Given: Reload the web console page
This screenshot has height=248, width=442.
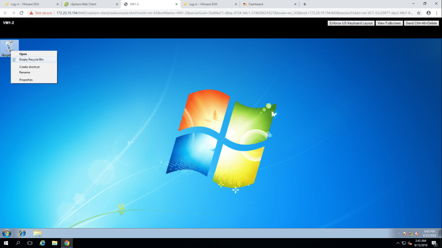Looking at the screenshot, I should [21, 13].
